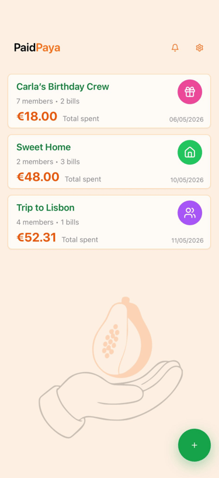Viewport: 219px width, 478px height.
Task: Tap the 7 members • 2 bills text
Action: (x=48, y=101)
